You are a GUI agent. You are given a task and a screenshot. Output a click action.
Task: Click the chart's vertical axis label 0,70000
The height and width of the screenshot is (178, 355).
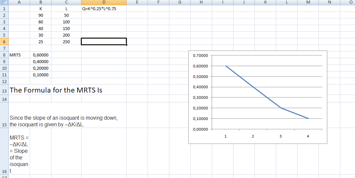point(200,56)
